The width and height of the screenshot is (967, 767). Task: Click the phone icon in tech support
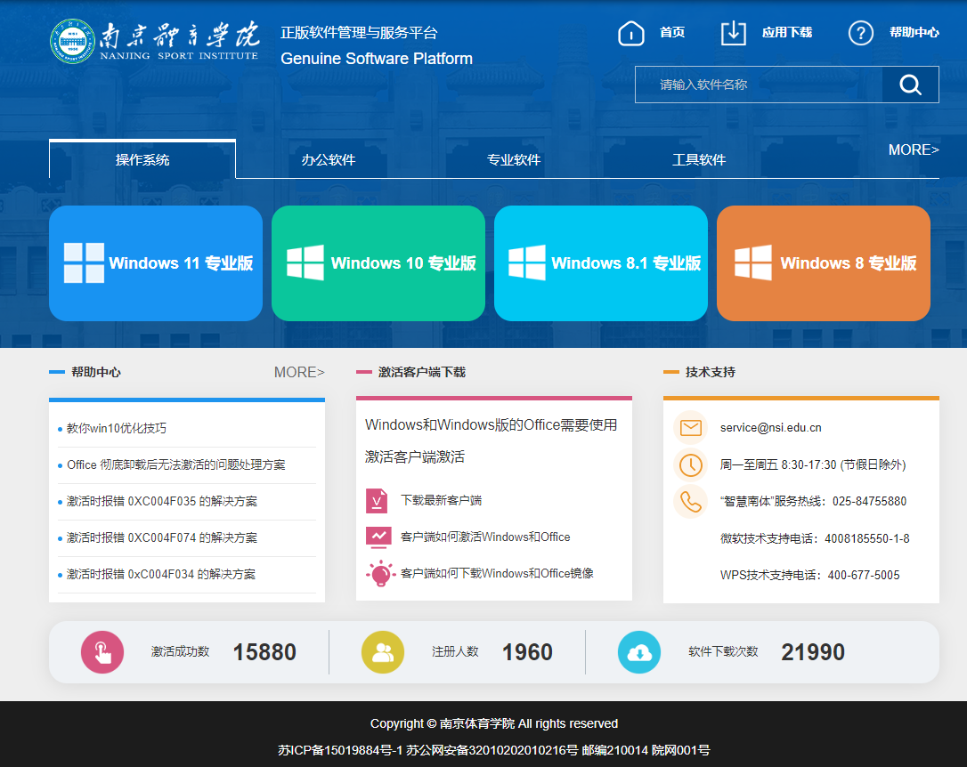pyautogui.click(x=690, y=501)
